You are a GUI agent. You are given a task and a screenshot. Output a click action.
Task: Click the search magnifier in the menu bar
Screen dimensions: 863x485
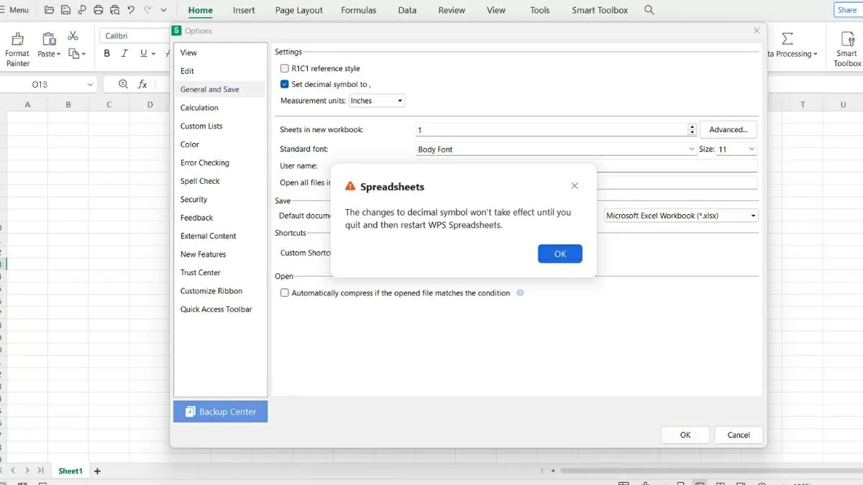pyautogui.click(x=649, y=10)
